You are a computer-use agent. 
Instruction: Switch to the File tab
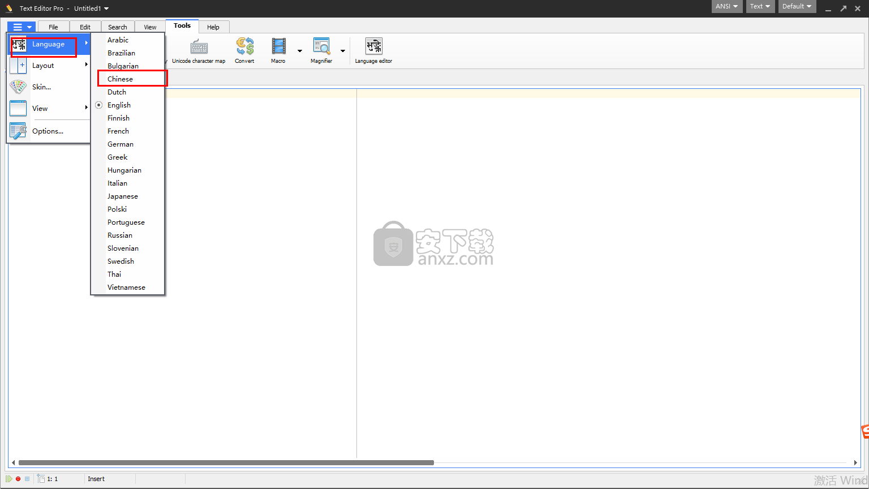53,27
